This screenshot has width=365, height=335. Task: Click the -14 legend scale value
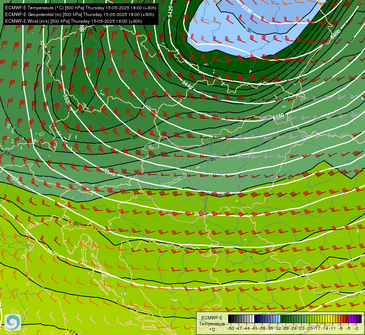[325, 328]
